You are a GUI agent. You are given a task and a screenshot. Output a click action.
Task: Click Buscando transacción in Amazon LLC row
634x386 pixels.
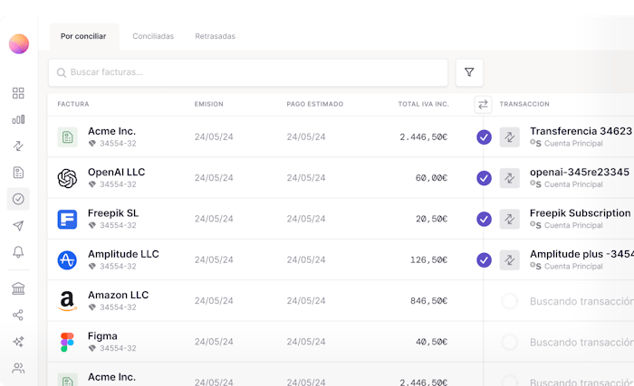[581, 302]
